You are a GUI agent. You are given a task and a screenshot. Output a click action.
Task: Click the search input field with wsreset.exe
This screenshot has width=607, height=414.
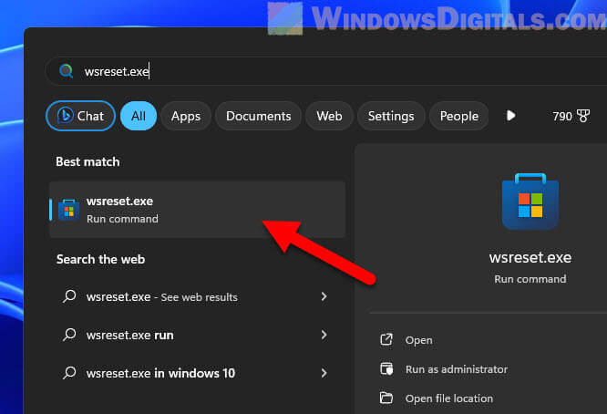326,71
